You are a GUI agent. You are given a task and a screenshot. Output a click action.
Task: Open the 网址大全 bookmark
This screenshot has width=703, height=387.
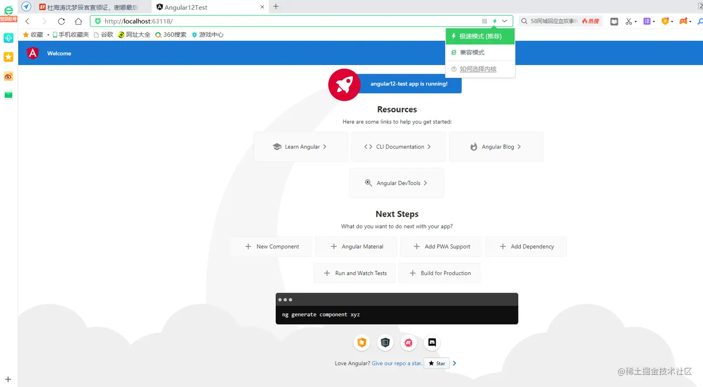134,35
